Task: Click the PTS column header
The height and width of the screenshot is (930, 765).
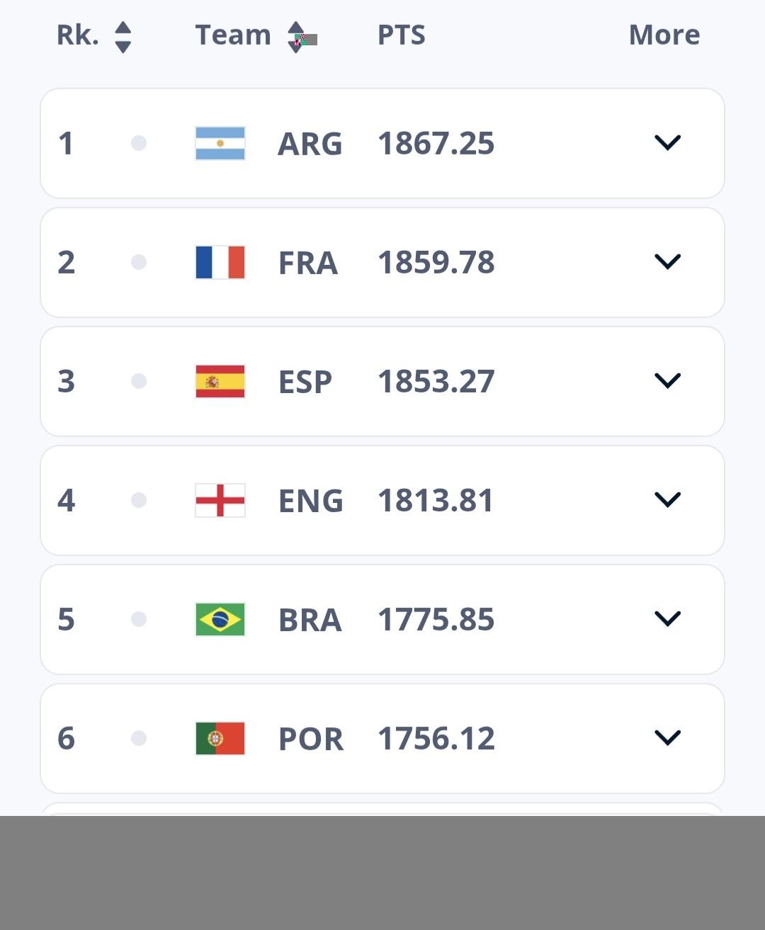Action: (x=401, y=35)
